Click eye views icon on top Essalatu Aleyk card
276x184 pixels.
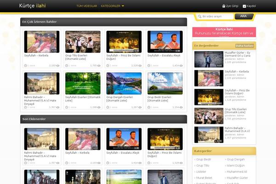click(181, 66)
